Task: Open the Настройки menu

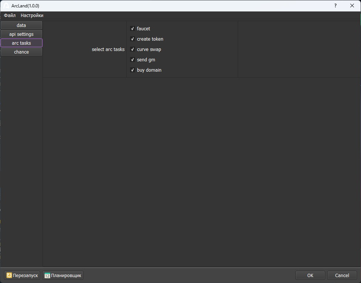Action: pyautogui.click(x=32, y=16)
